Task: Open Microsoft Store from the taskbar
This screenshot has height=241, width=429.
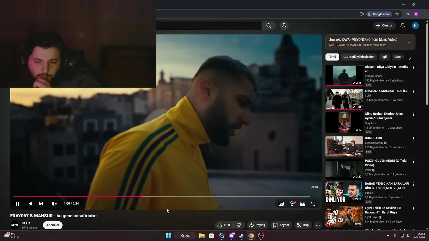Action: 211,236
